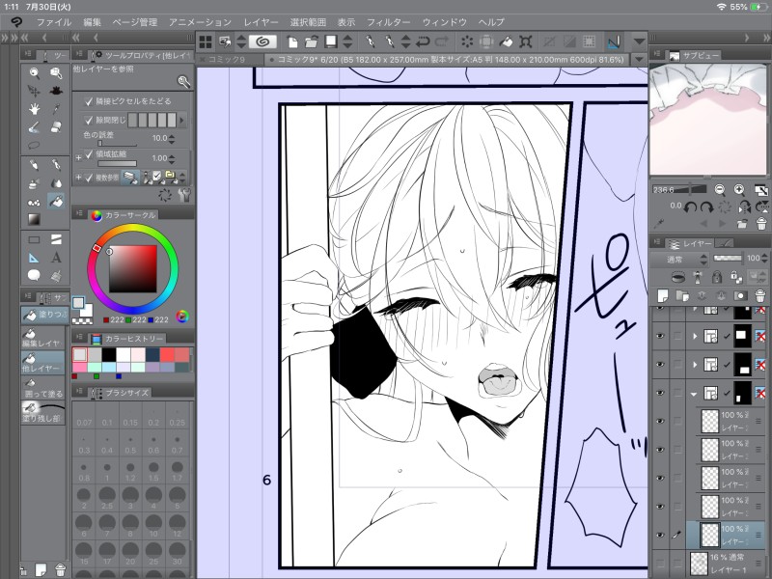Expand 複数参照 plus options
The image size is (772, 579).
click(x=78, y=178)
